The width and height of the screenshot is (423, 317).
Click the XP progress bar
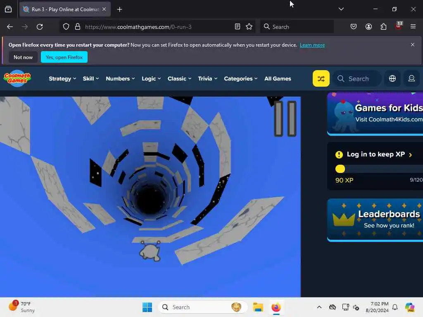coord(379,169)
